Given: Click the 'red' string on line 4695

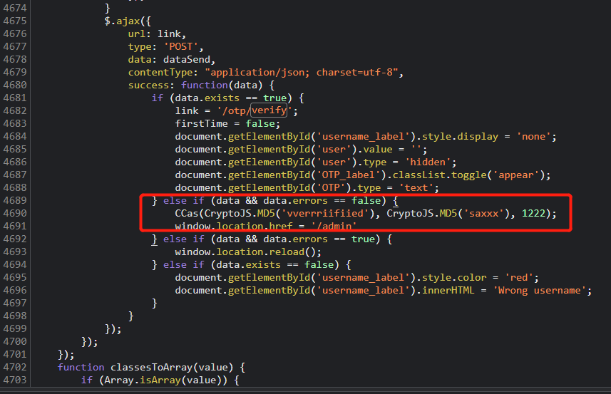Looking at the screenshot, I should coord(519,278).
